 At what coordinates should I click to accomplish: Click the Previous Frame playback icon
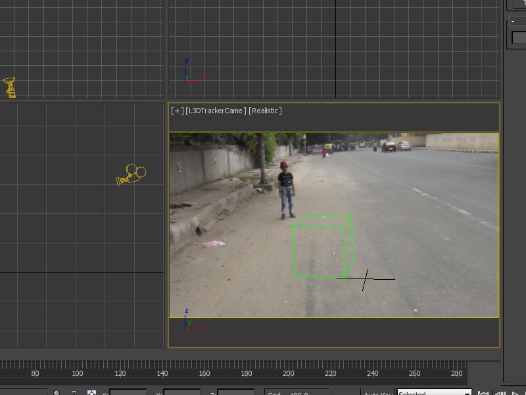point(500,392)
